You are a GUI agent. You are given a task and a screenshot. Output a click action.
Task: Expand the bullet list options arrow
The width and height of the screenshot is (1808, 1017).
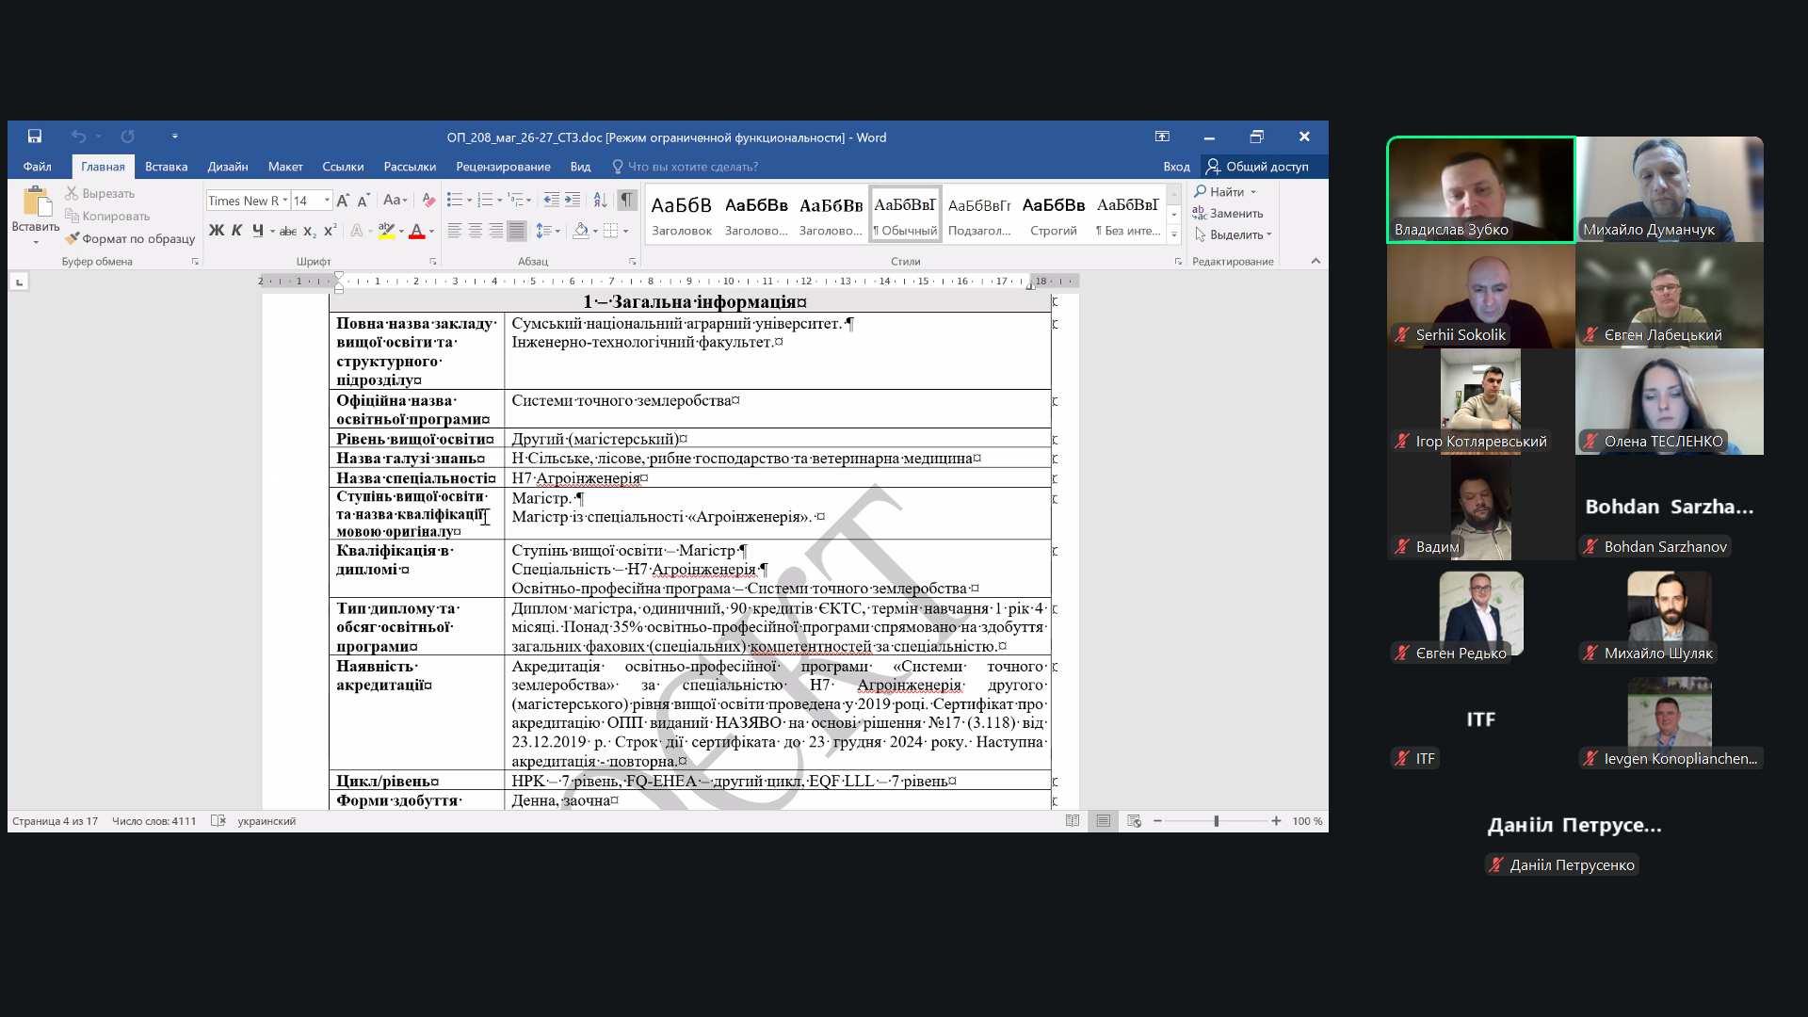point(469,201)
